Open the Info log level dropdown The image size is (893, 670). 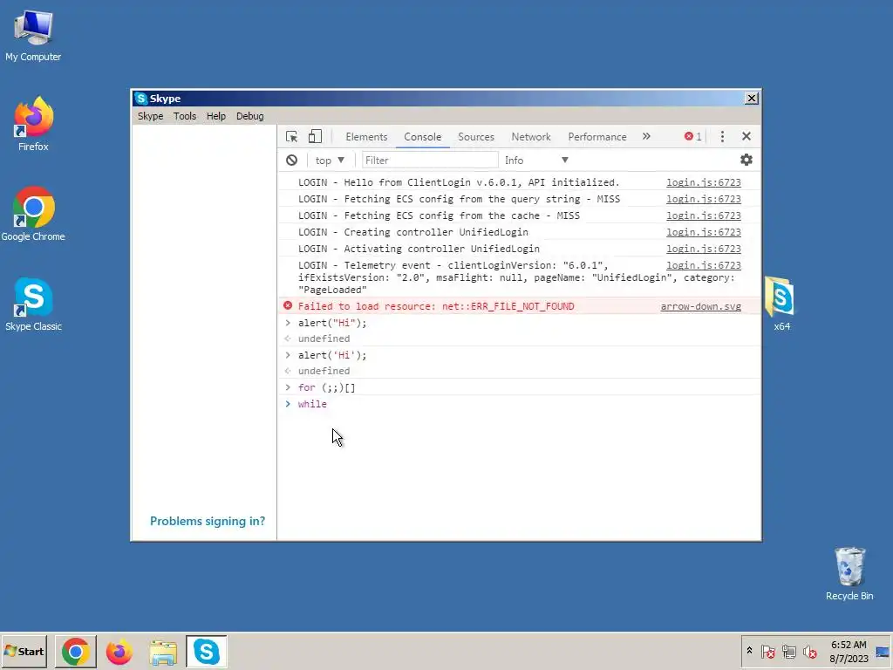coord(536,161)
